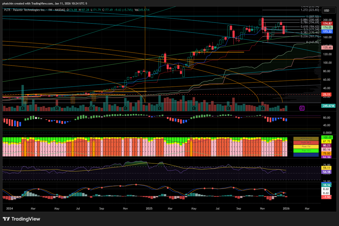Open the November 2025 earnings E marker
339x226 pixels.
point(262,108)
